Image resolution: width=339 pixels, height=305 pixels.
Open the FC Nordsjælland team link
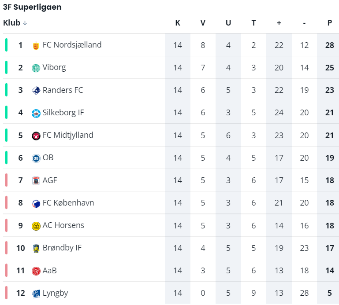(x=72, y=45)
